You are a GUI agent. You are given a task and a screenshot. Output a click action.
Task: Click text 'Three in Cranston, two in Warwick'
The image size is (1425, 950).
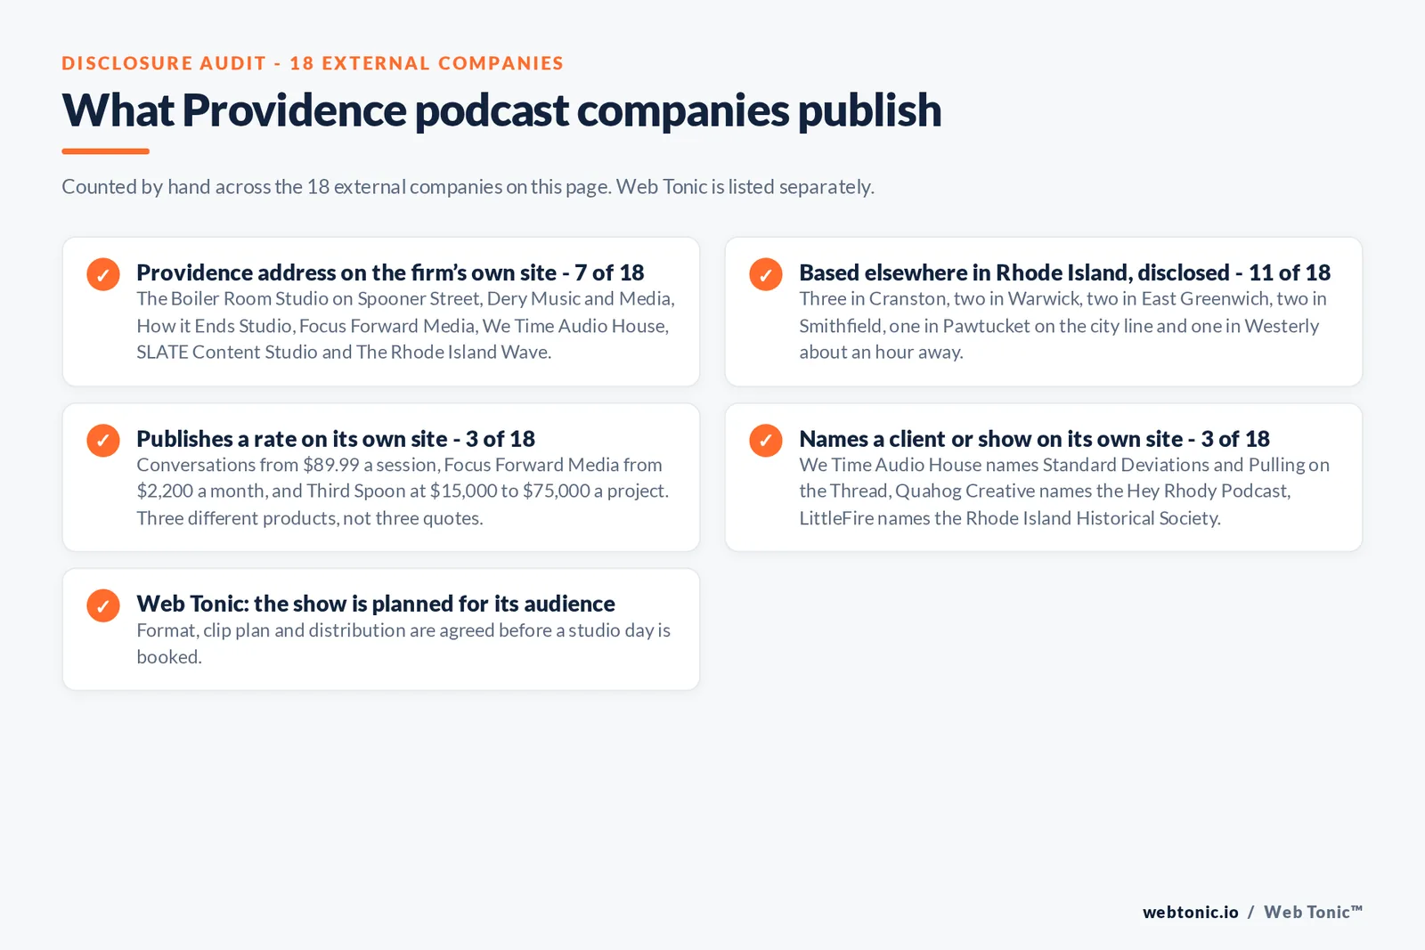pyautogui.click(x=940, y=298)
